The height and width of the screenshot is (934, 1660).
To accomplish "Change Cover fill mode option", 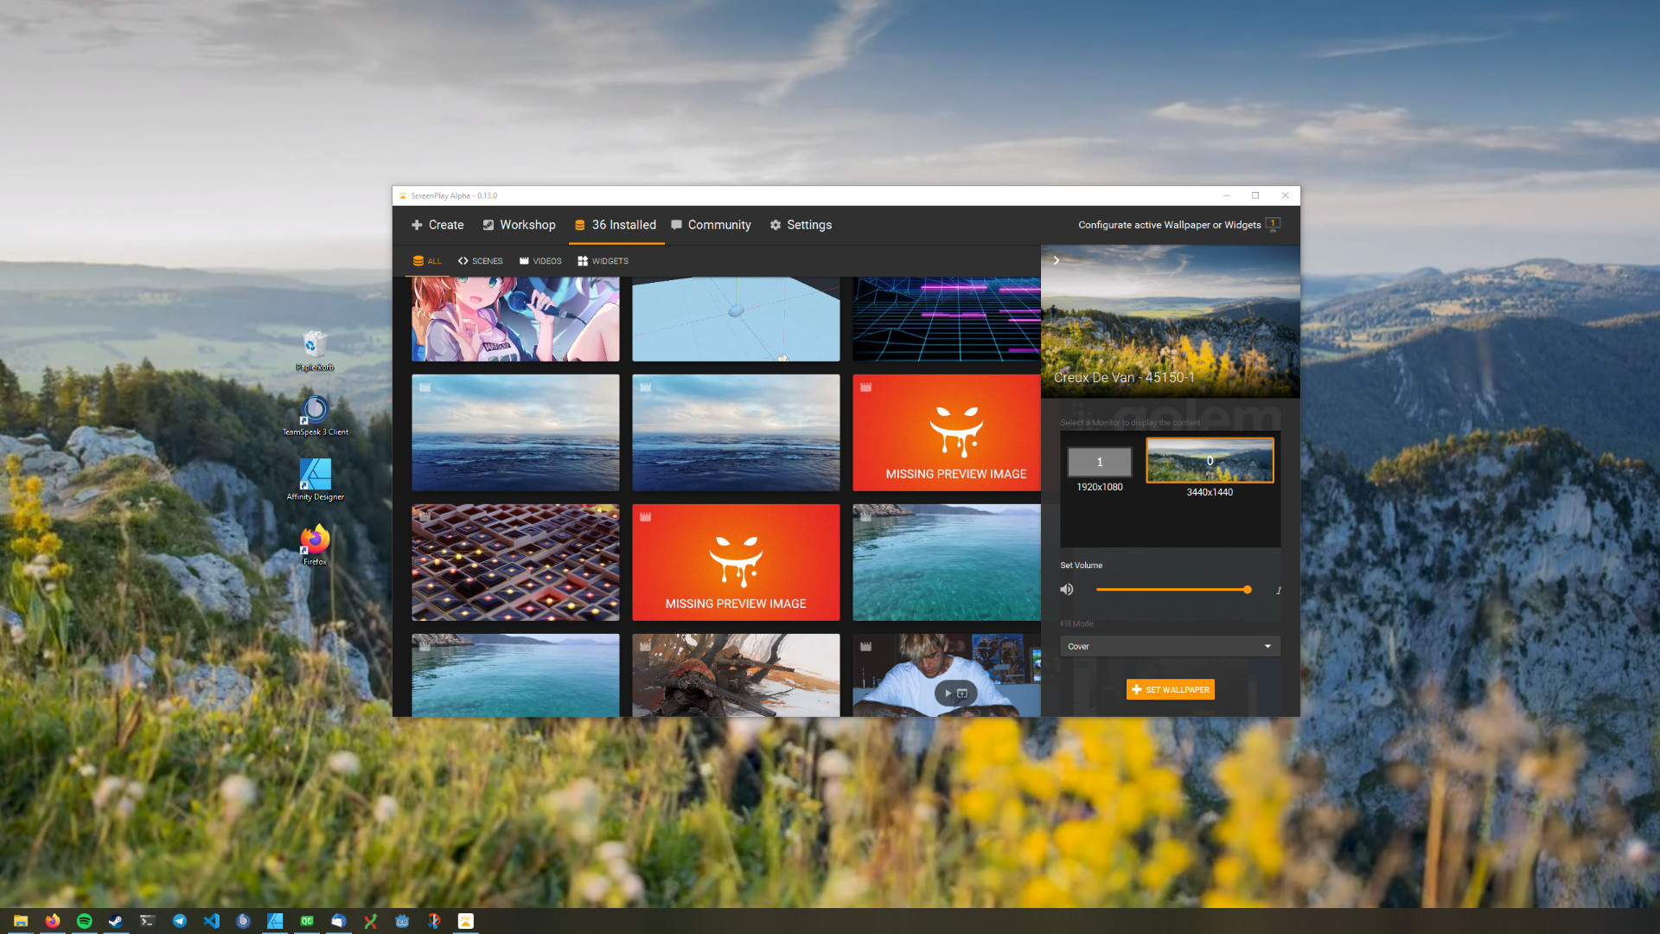I will [1169, 647].
